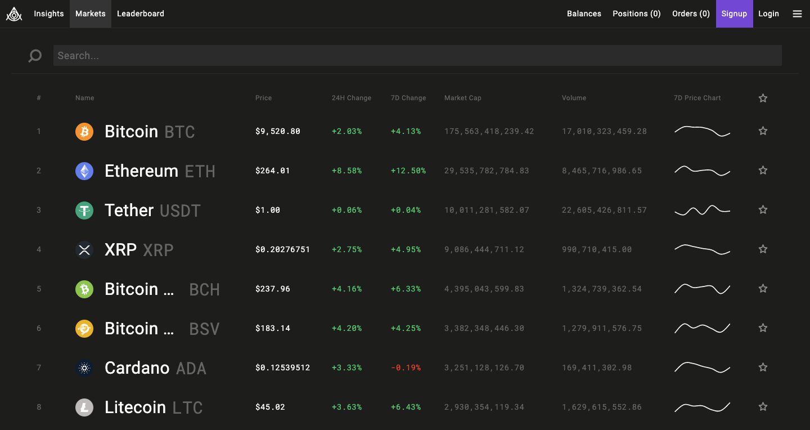This screenshot has width=810, height=430.
Task: Click the XRP coin logo
Action: (84, 250)
